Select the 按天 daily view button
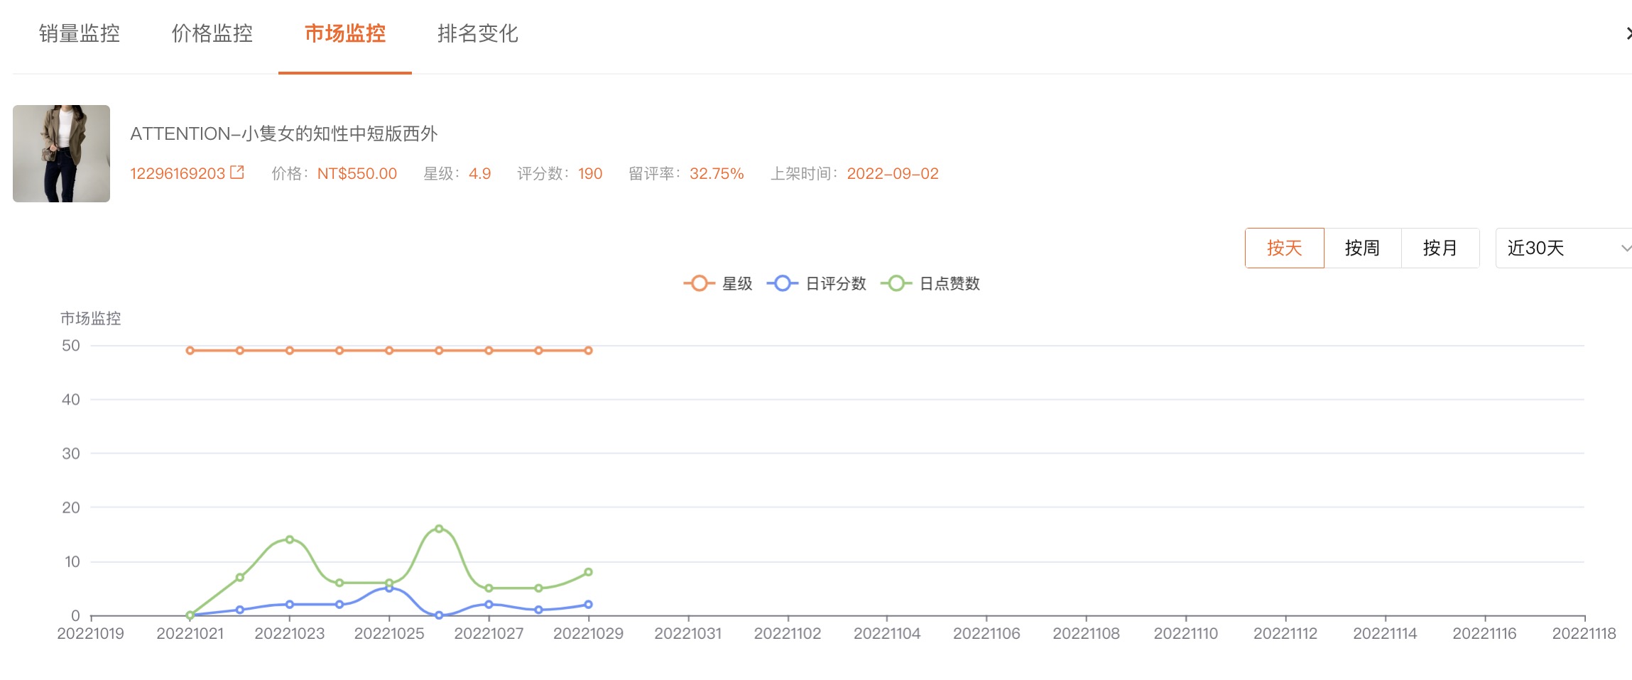Image resolution: width=1632 pixels, height=680 pixels. click(1284, 248)
